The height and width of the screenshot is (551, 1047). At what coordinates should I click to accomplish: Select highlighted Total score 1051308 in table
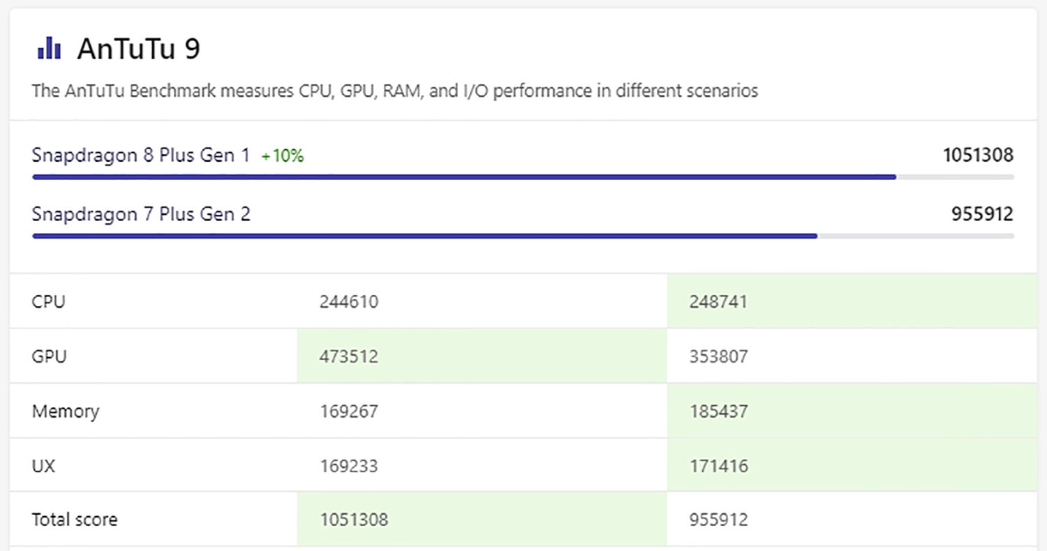point(355,520)
